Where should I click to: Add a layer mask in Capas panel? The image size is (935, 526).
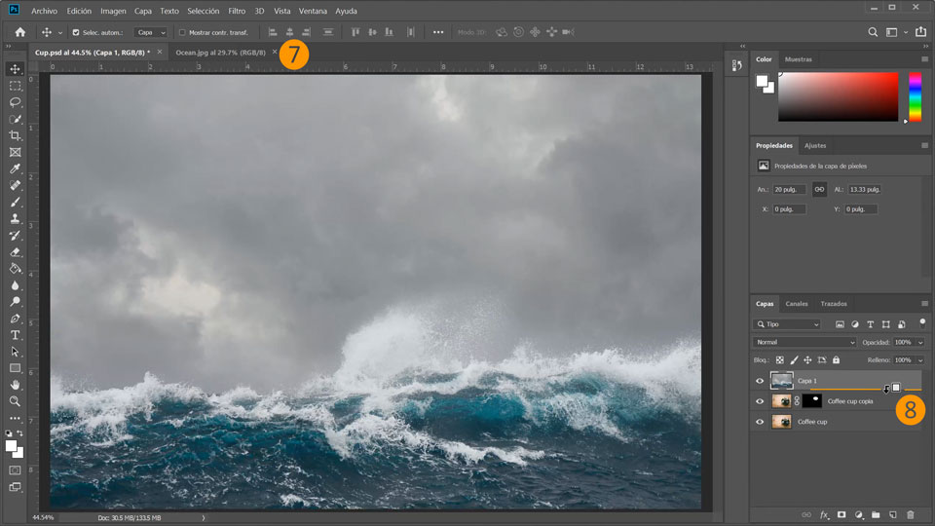pos(841,514)
